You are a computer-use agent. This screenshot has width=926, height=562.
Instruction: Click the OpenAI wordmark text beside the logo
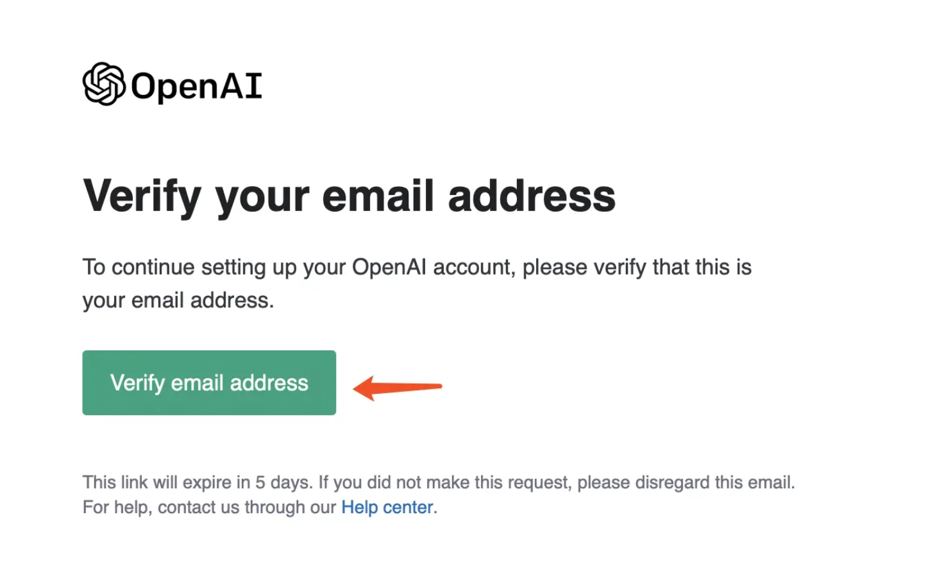(x=196, y=86)
